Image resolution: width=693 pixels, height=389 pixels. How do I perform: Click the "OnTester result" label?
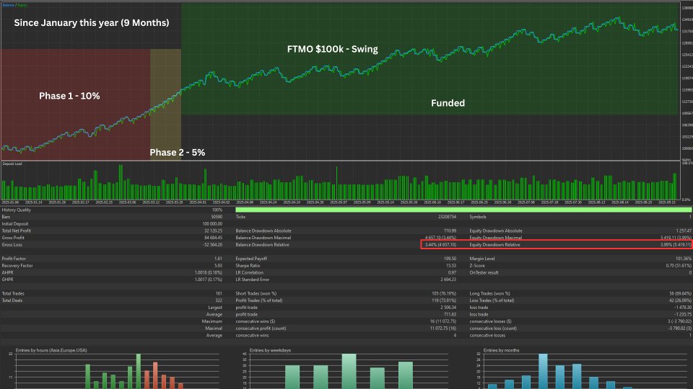pos(484,273)
